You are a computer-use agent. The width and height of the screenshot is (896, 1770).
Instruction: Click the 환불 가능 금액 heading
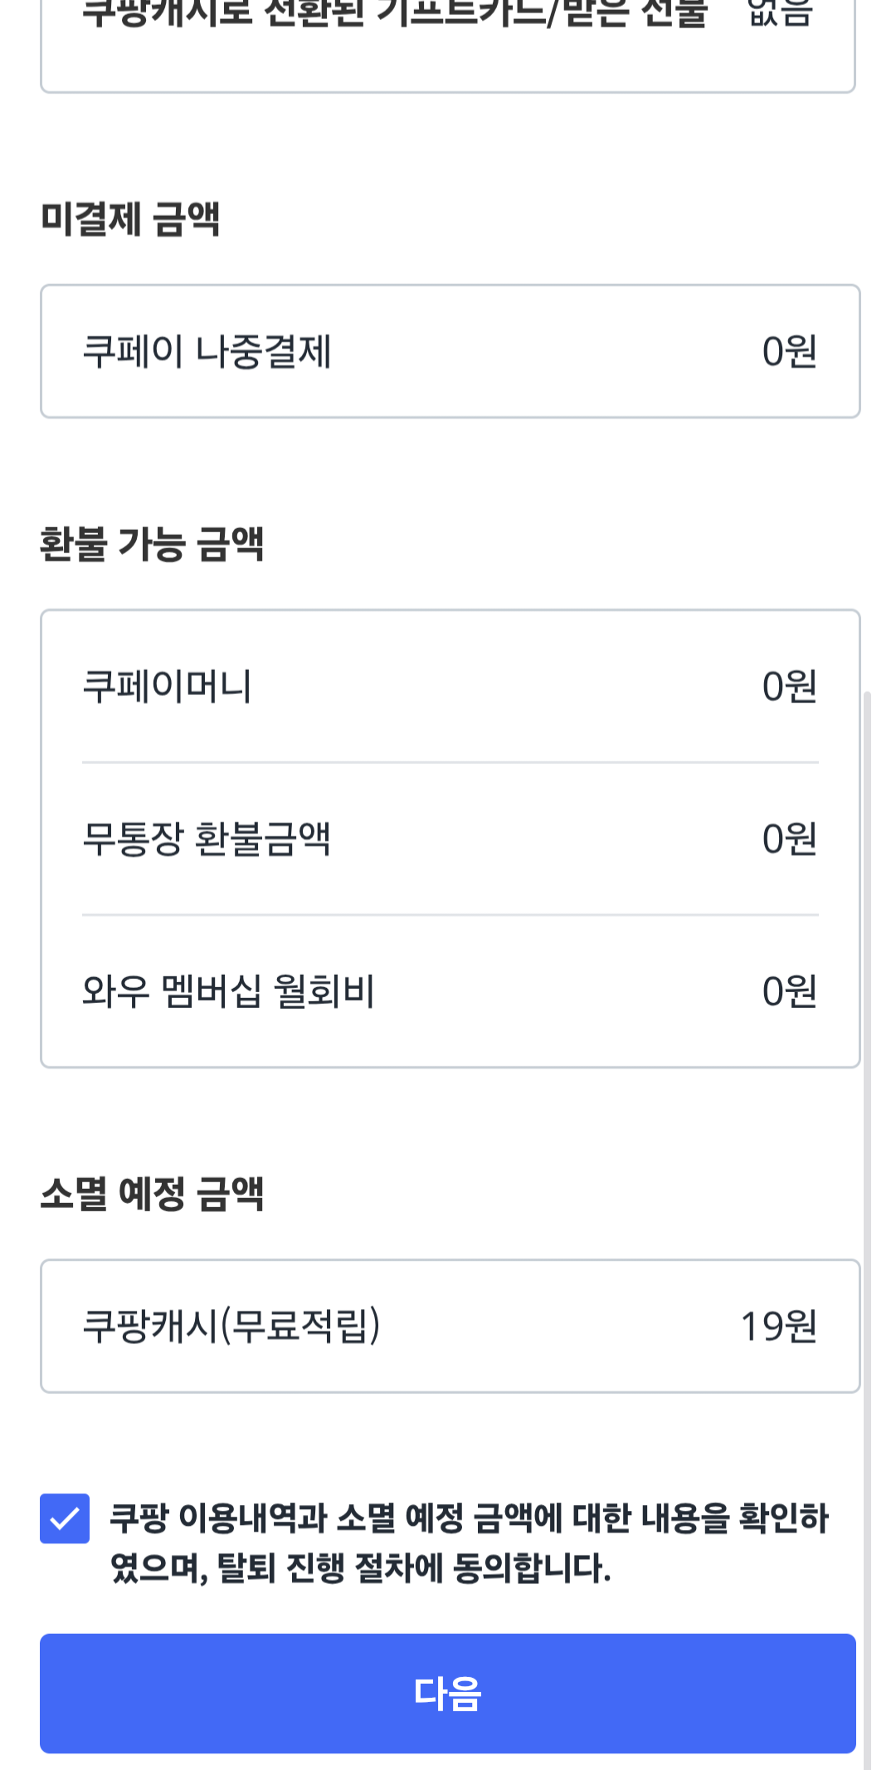(x=152, y=545)
